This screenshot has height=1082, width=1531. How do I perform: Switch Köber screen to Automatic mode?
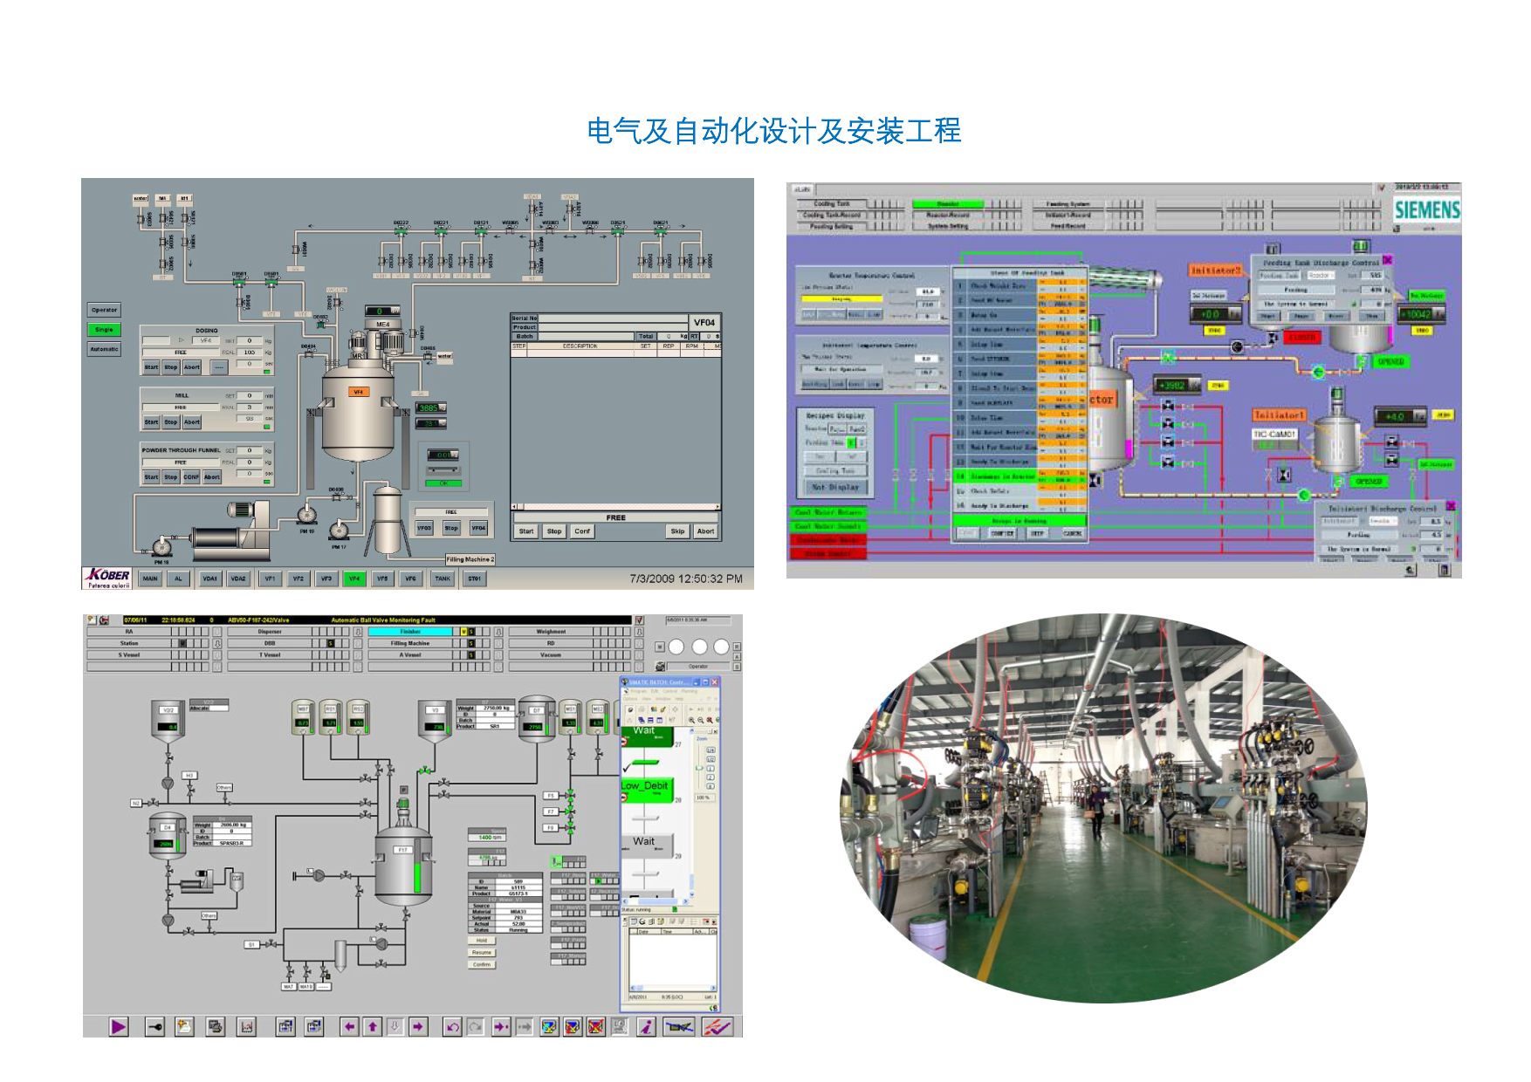click(x=104, y=349)
